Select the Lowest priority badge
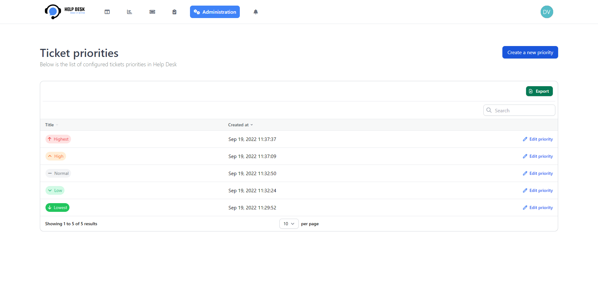 click(57, 207)
